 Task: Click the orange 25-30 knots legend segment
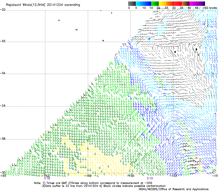[170, 4]
